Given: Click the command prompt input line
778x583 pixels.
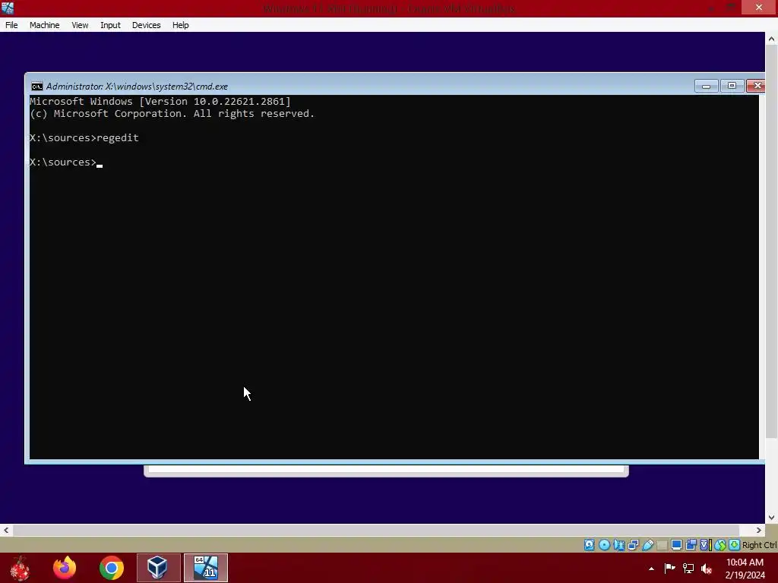Looking at the screenshot, I should coord(66,162).
